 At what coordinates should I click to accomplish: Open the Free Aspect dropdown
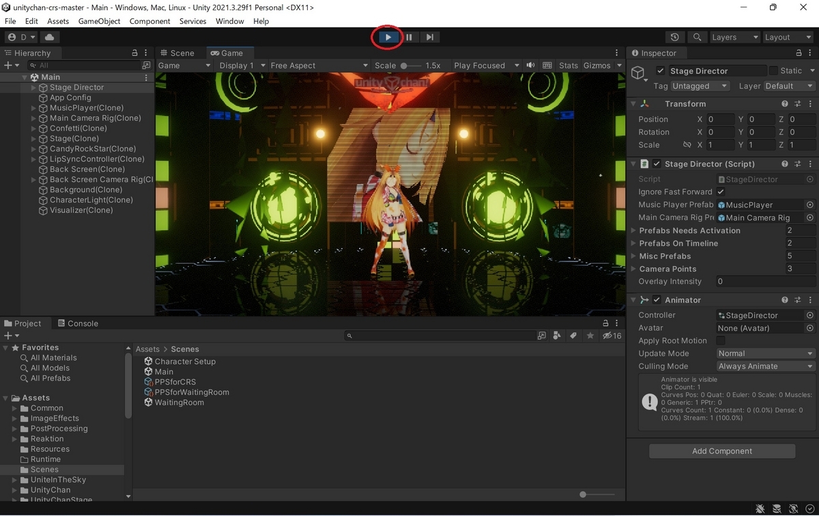point(319,66)
